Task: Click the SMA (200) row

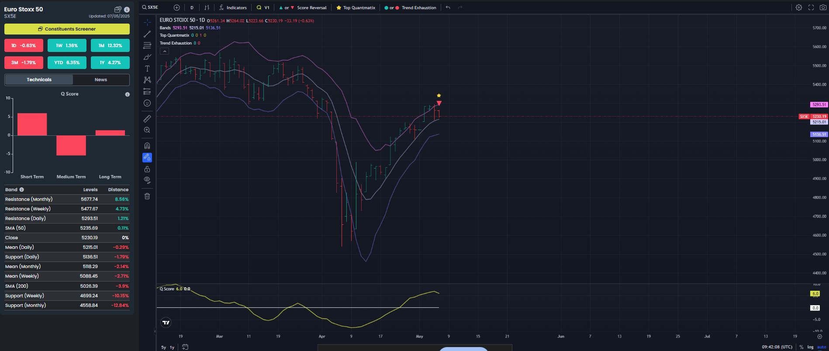Action: 67,286
